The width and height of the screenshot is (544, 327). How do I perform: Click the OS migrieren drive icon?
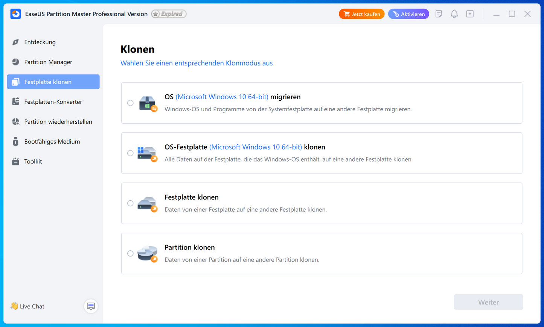[148, 103]
